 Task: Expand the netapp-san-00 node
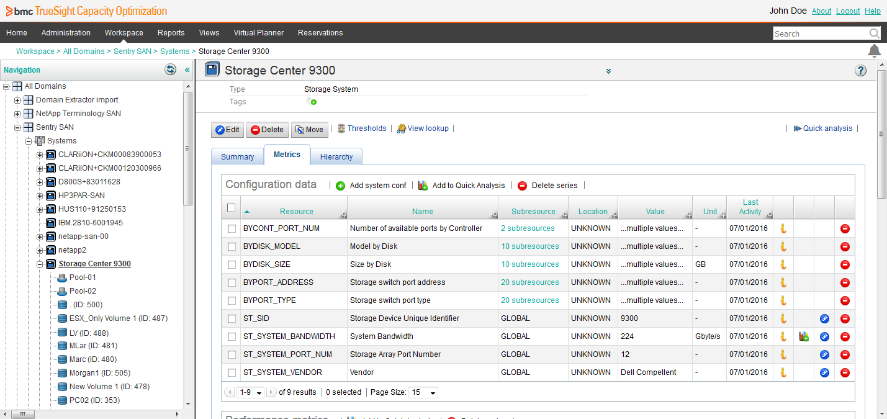coord(40,237)
